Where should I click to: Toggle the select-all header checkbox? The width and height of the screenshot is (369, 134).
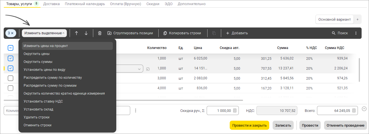click(11, 48)
